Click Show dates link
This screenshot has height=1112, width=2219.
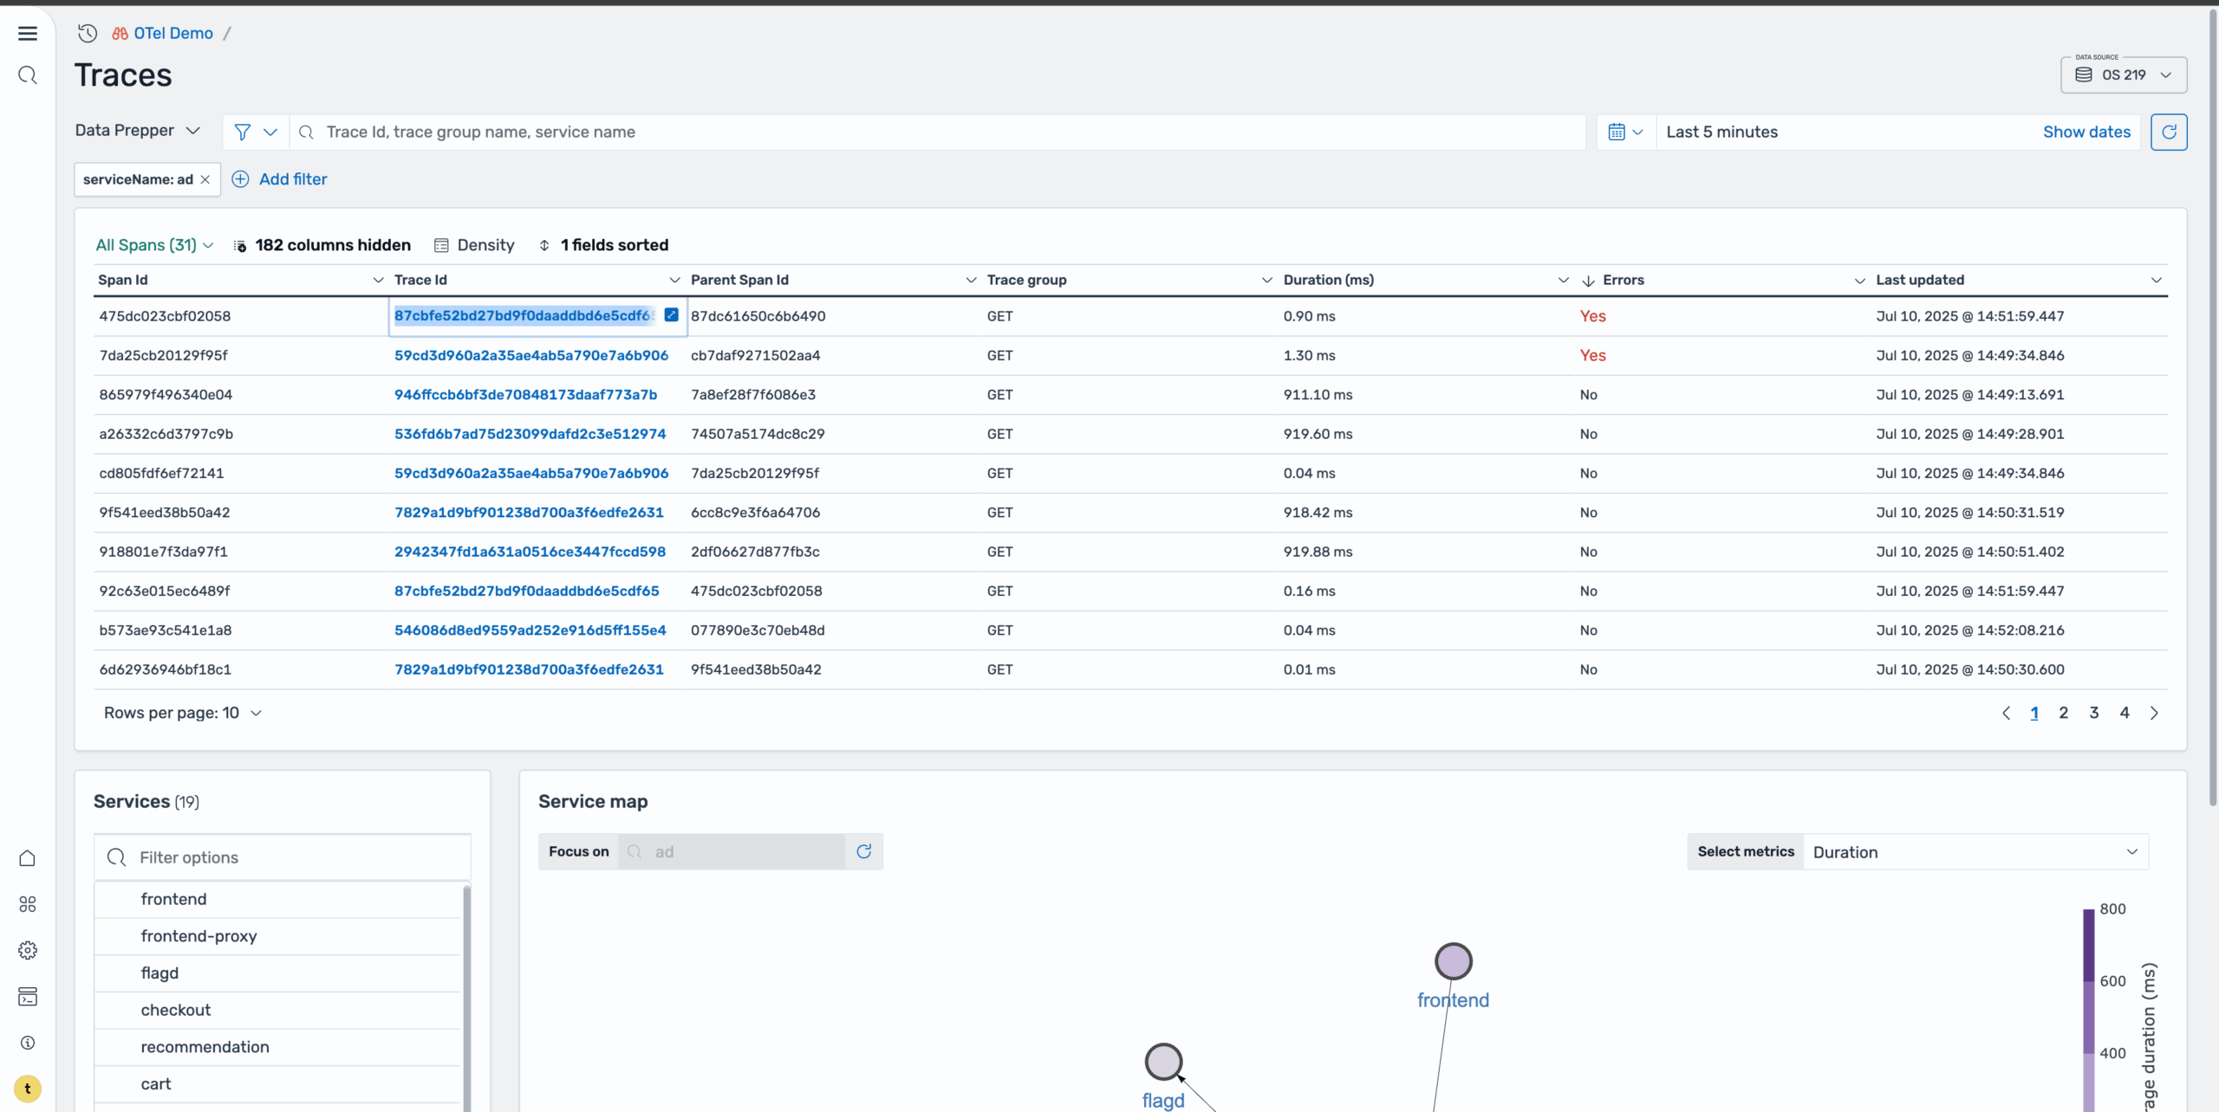click(x=2086, y=132)
